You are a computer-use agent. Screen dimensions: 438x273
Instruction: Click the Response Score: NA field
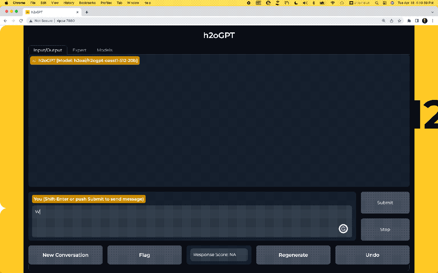219,255
